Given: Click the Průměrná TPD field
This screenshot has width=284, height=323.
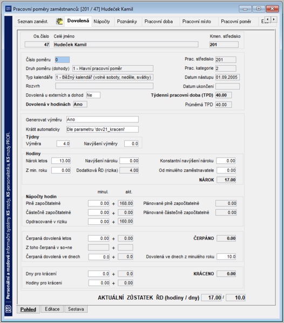Looking at the screenshot, I should (x=224, y=105).
